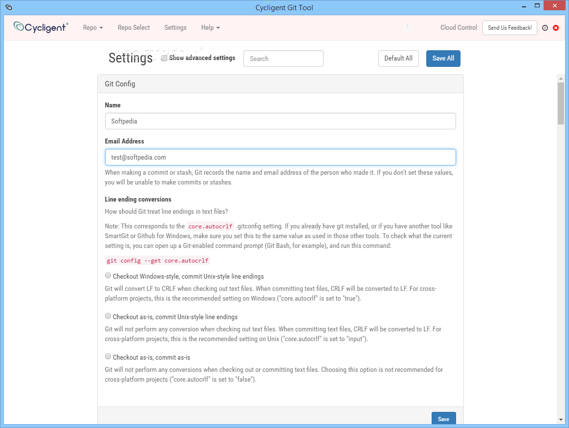Open the Repo Select page
Image resolution: width=569 pixels, height=428 pixels.
[133, 27]
